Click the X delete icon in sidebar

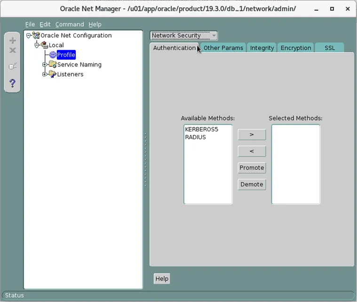[13, 50]
